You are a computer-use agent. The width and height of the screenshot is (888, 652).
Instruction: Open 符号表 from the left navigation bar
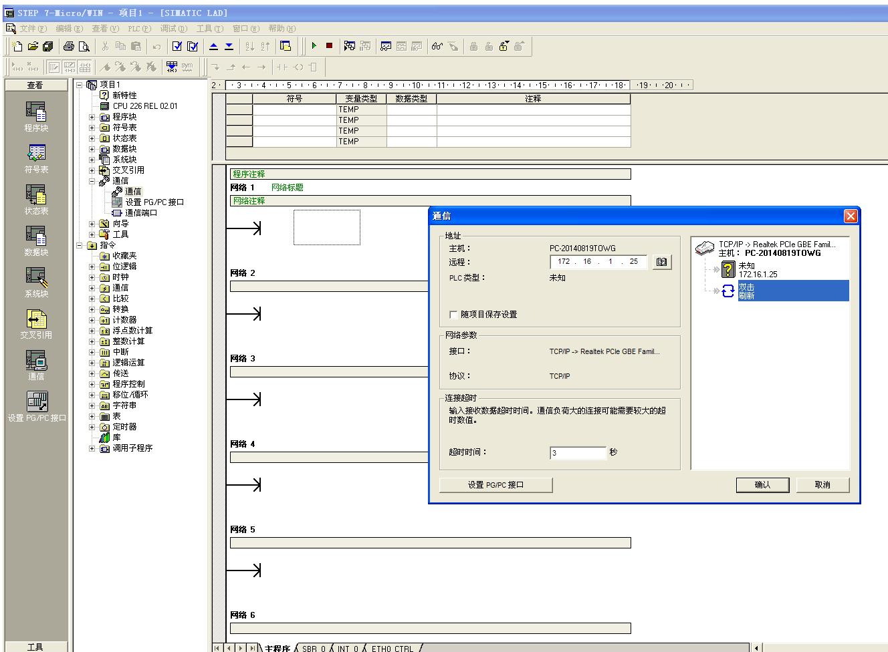click(x=36, y=158)
